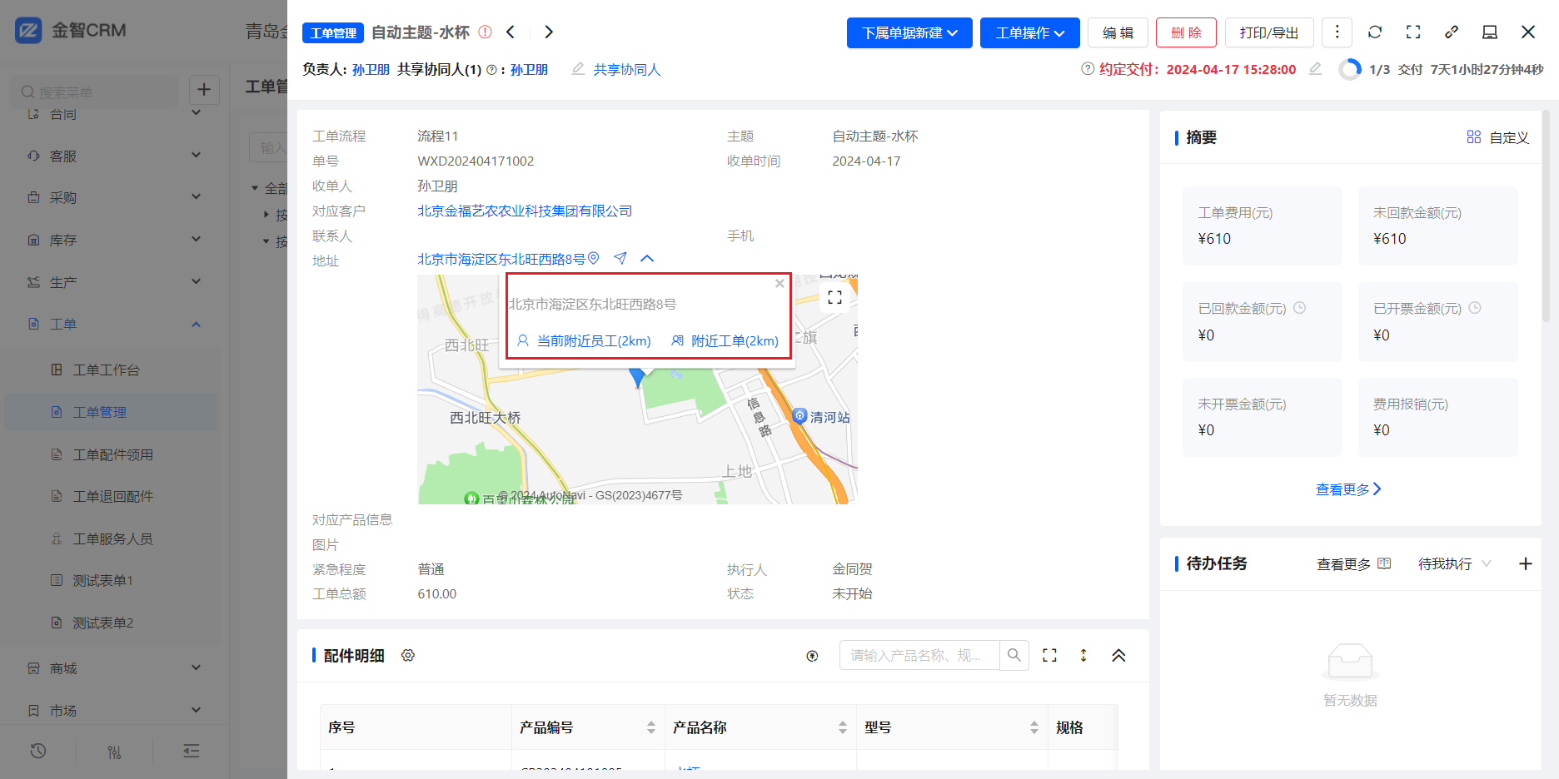
Task: View nearby work orders within 2km
Action: coord(725,340)
